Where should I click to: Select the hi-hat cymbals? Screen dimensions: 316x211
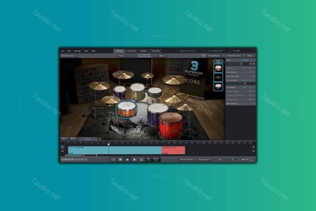tap(111, 100)
